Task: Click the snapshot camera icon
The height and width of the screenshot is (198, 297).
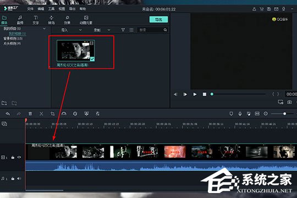Action: point(289,102)
